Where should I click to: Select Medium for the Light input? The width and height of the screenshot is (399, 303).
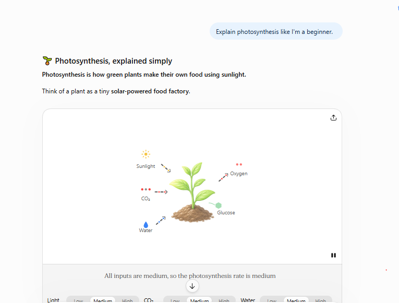(103, 301)
